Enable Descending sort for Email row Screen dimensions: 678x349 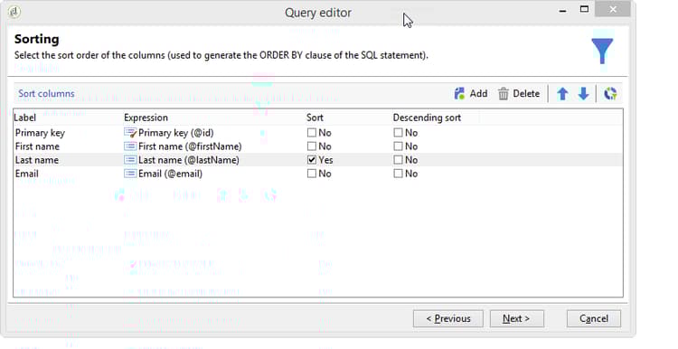pyautogui.click(x=398, y=174)
